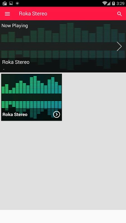Open the Roka Stereo station thumbnail
Screen dimensions: 126x223
31,97
